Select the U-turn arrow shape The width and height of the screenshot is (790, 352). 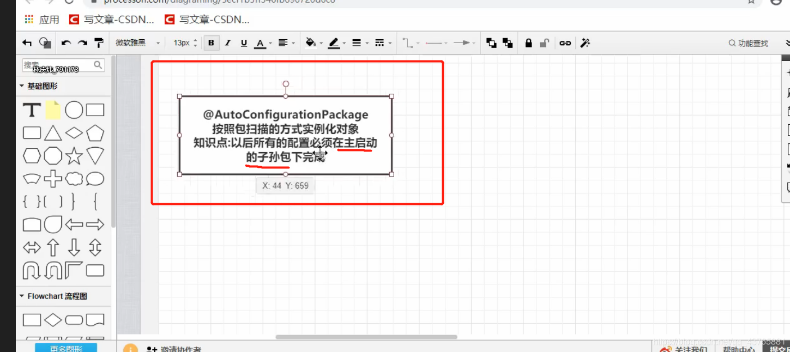32,270
